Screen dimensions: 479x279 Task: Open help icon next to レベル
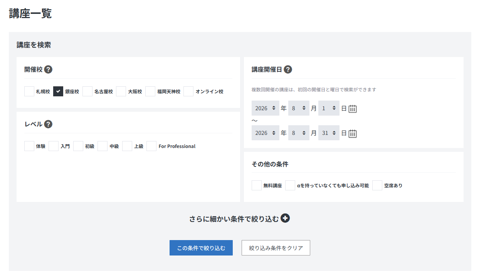point(48,124)
